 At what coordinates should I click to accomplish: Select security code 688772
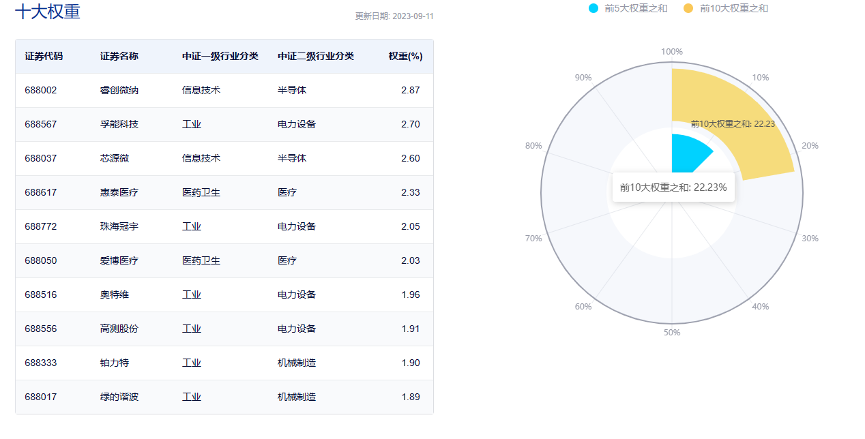click(41, 226)
